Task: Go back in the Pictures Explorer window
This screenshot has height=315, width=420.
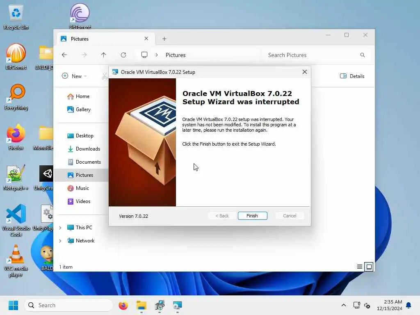Action: pos(64,55)
